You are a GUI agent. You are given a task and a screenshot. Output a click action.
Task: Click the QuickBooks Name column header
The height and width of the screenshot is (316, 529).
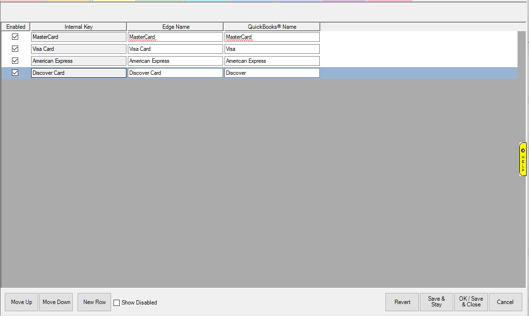point(272,27)
